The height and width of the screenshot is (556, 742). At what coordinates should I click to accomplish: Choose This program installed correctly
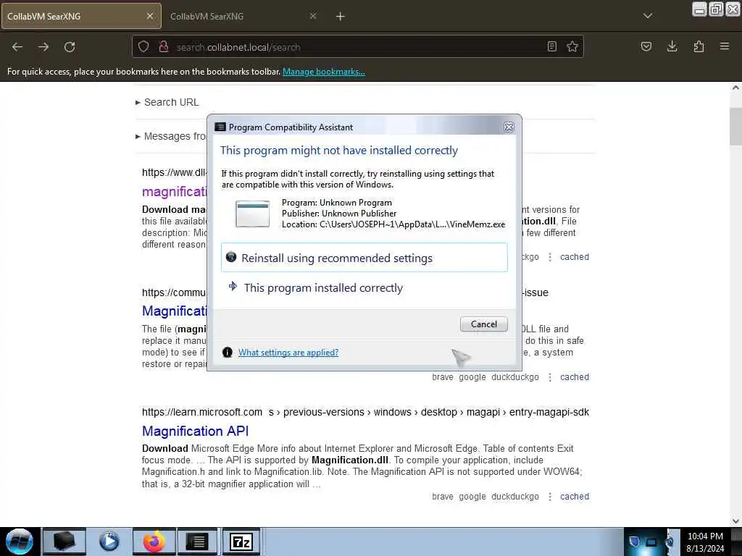(364, 287)
